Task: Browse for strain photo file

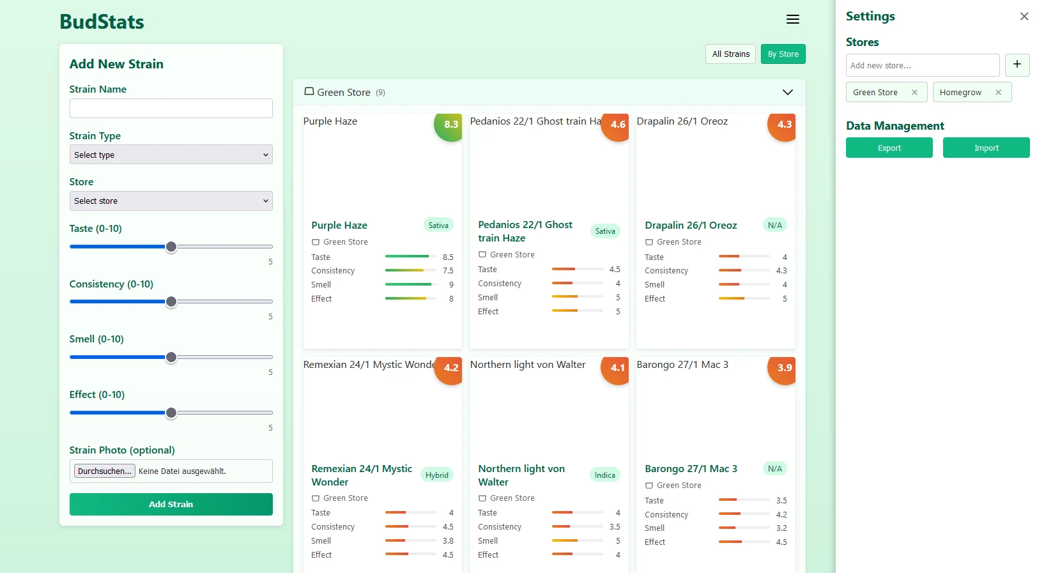Action: pyautogui.click(x=105, y=471)
